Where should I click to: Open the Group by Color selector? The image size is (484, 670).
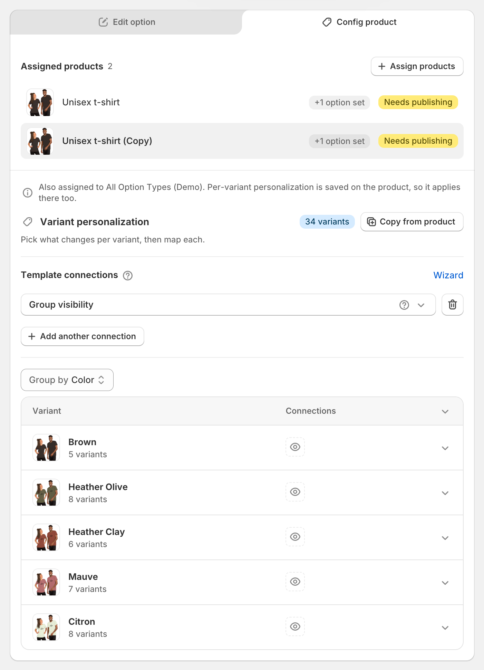point(67,380)
